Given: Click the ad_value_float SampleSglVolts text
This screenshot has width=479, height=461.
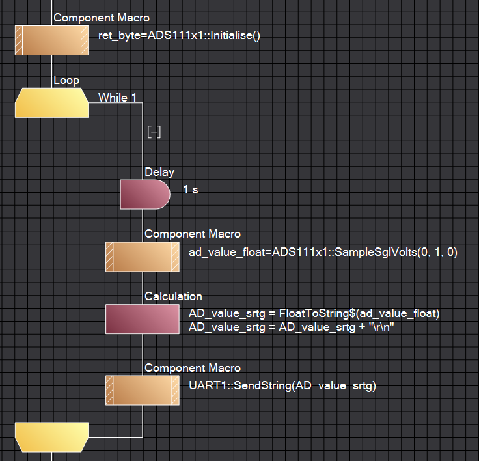Looking at the screenshot, I should click(323, 252).
